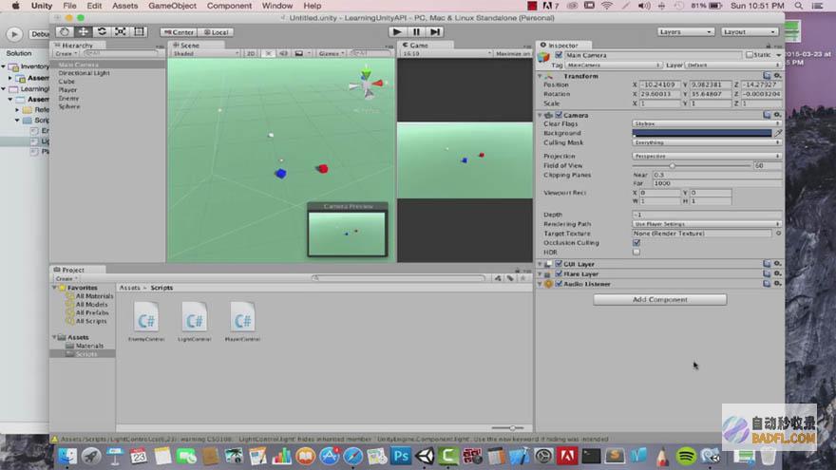Click the scene effects image icon
The image size is (836, 470).
pyautogui.click(x=299, y=53)
